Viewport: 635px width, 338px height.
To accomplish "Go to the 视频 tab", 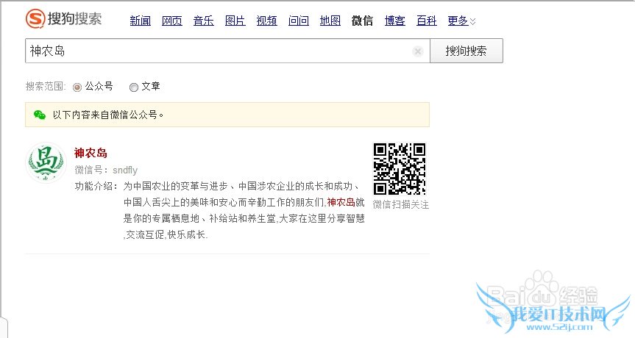I will (x=266, y=21).
